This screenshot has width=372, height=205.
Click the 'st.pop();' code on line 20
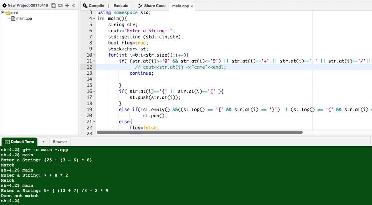pos(155,116)
